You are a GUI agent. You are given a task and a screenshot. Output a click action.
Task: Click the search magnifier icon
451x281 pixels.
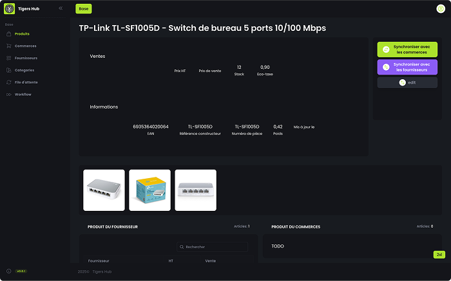(182, 247)
